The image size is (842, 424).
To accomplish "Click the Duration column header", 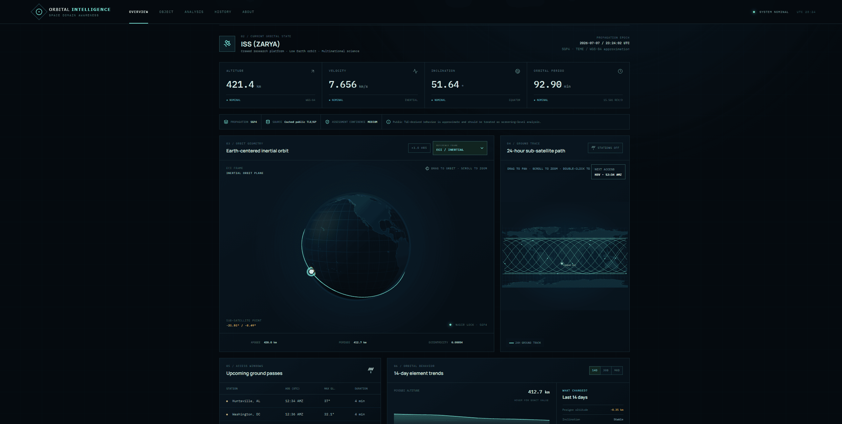I will [361, 388].
